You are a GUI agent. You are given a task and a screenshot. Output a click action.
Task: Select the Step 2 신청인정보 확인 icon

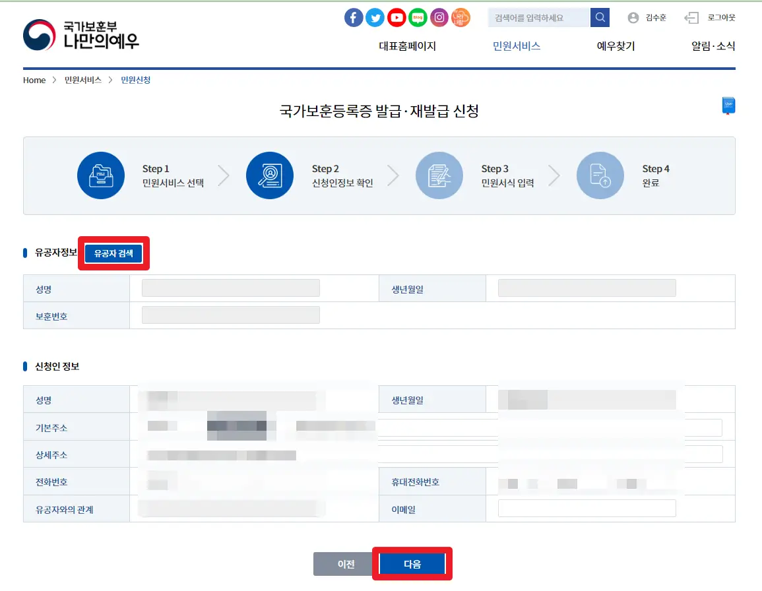[x=270, y=175]
